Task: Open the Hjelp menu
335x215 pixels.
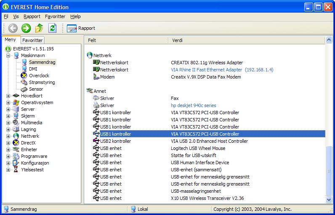Action: (x=75, y=16)
